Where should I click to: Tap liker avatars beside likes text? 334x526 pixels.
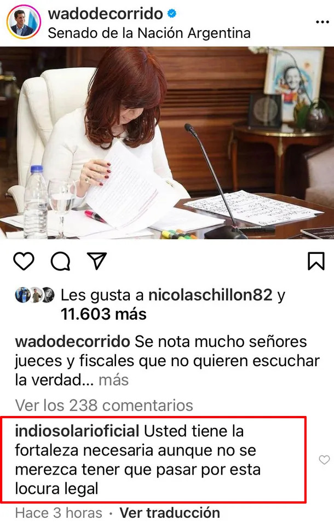pos(35,295)
